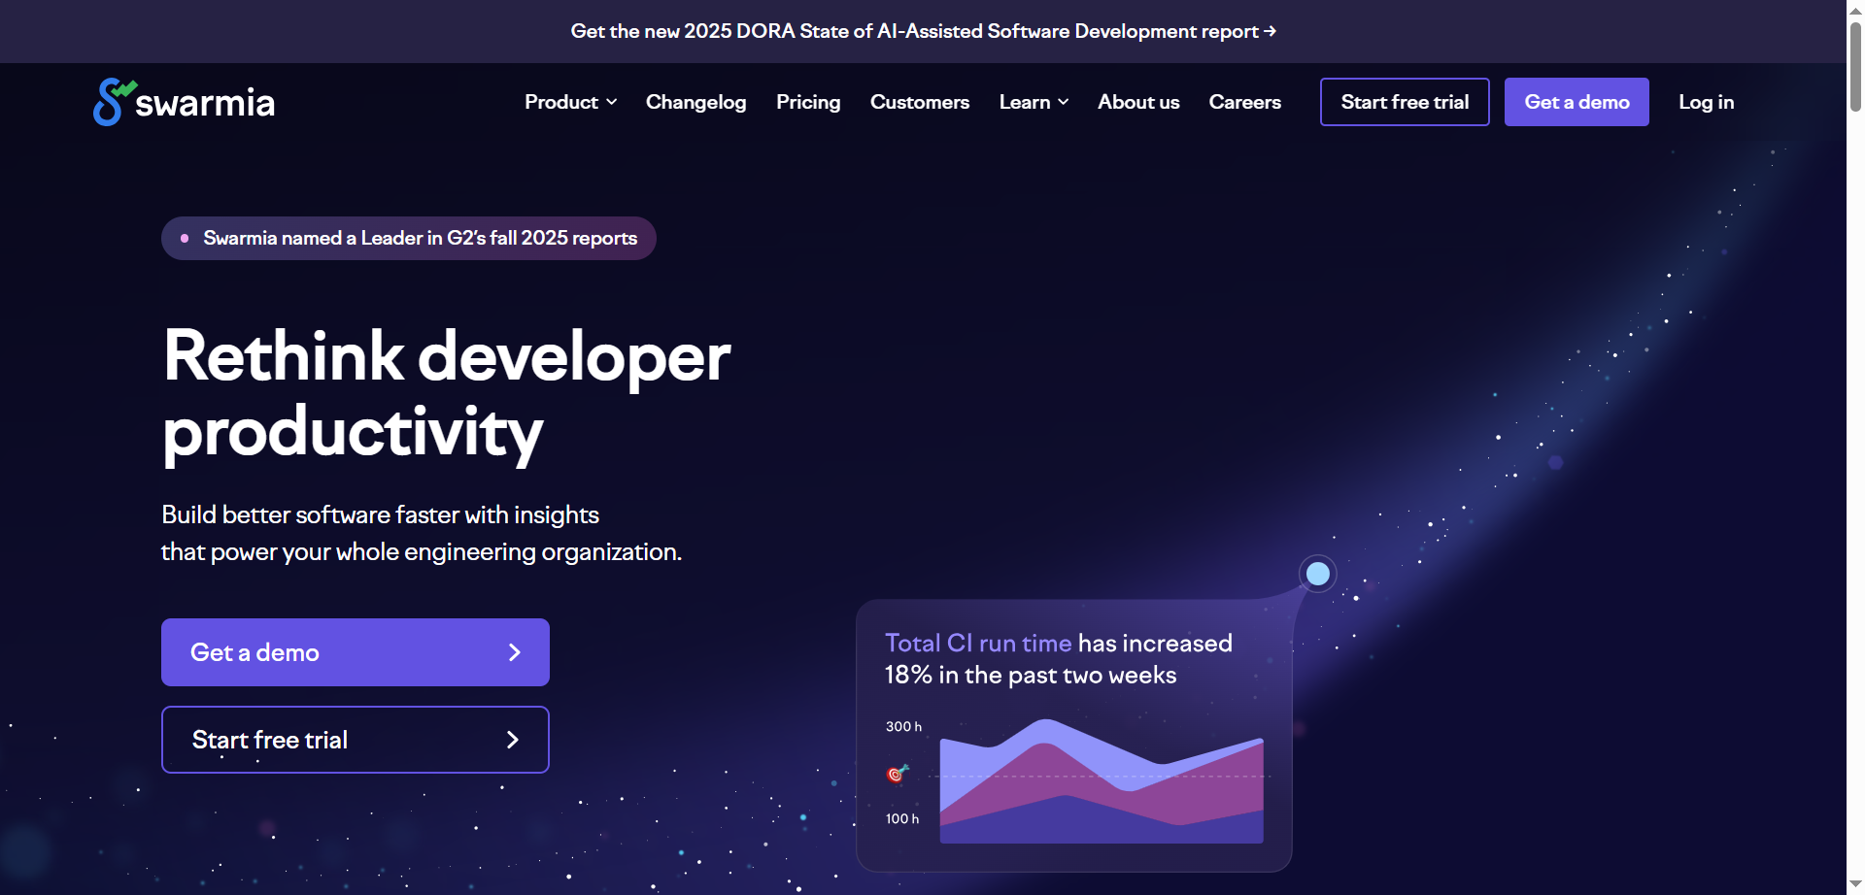Image resolution: width=1865 pixels, height=895 pixels.
Task: Click the Total CI run time link text
Action: pyautogui.click(x=978, y=643)
